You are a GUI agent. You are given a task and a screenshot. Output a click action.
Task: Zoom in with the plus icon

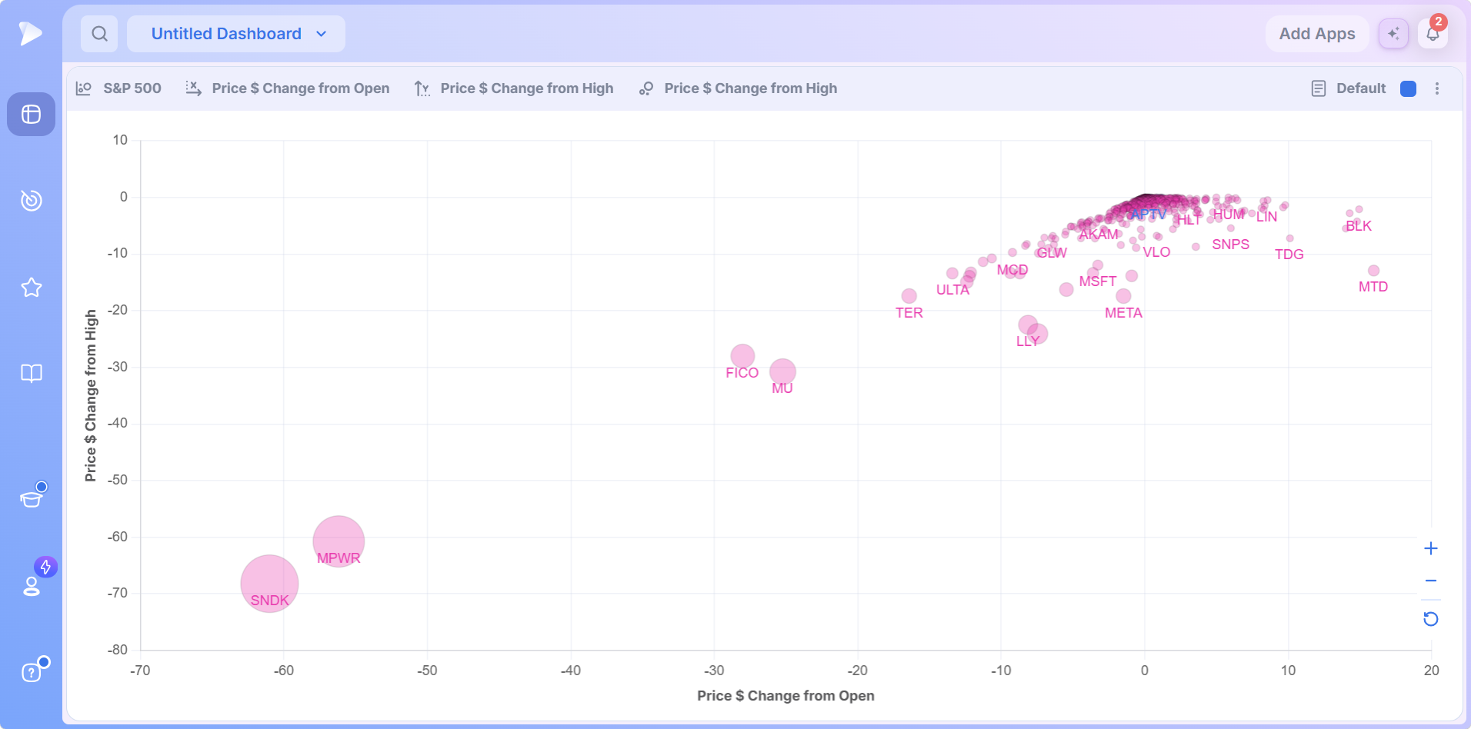pyautogui.click(x=1431, y=548)
